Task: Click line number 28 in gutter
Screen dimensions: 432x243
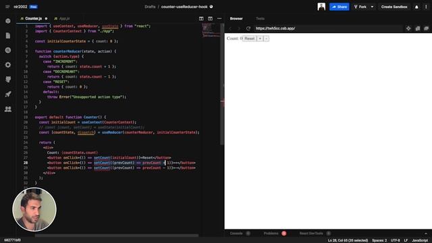Action: (x=26, y=163)
